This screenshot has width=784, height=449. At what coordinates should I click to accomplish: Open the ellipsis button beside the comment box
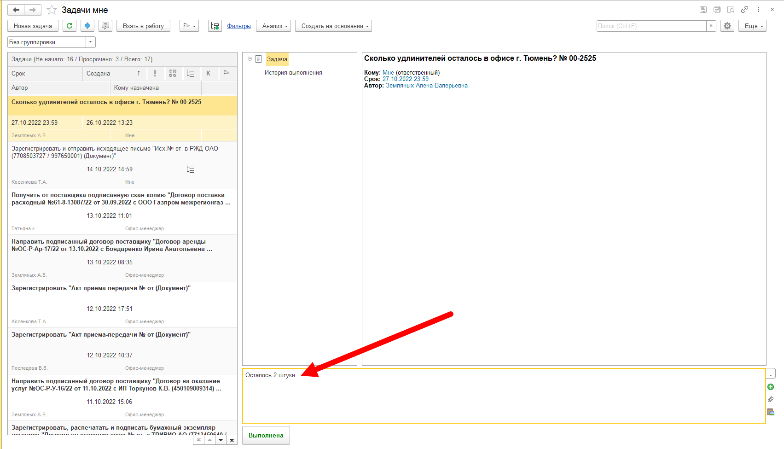(x=771, y=373)
